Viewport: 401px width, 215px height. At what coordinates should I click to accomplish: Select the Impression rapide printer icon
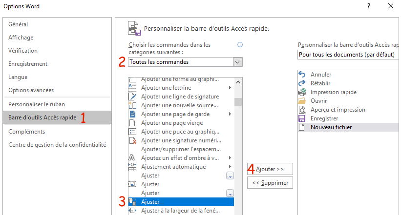point(302,92)
